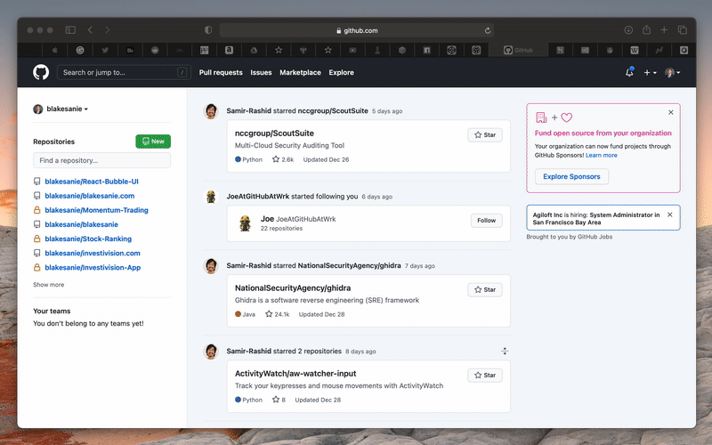The height and width of the screenshot is (445, 712).
Task: Open blakesanie/Investivision-App repository
Action: click(x=93, y=268)
